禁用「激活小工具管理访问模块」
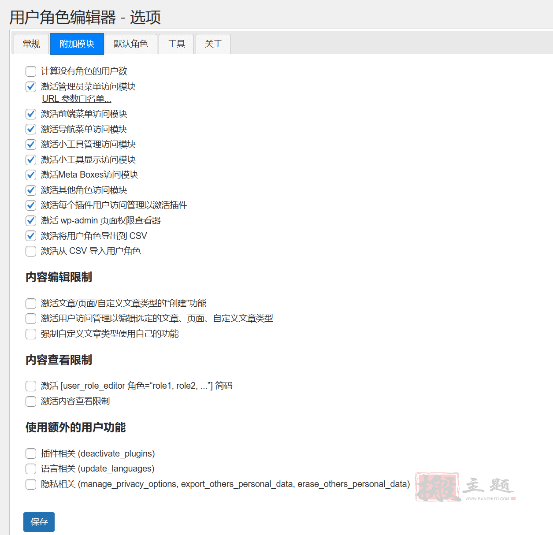 [x=30, y=144]
